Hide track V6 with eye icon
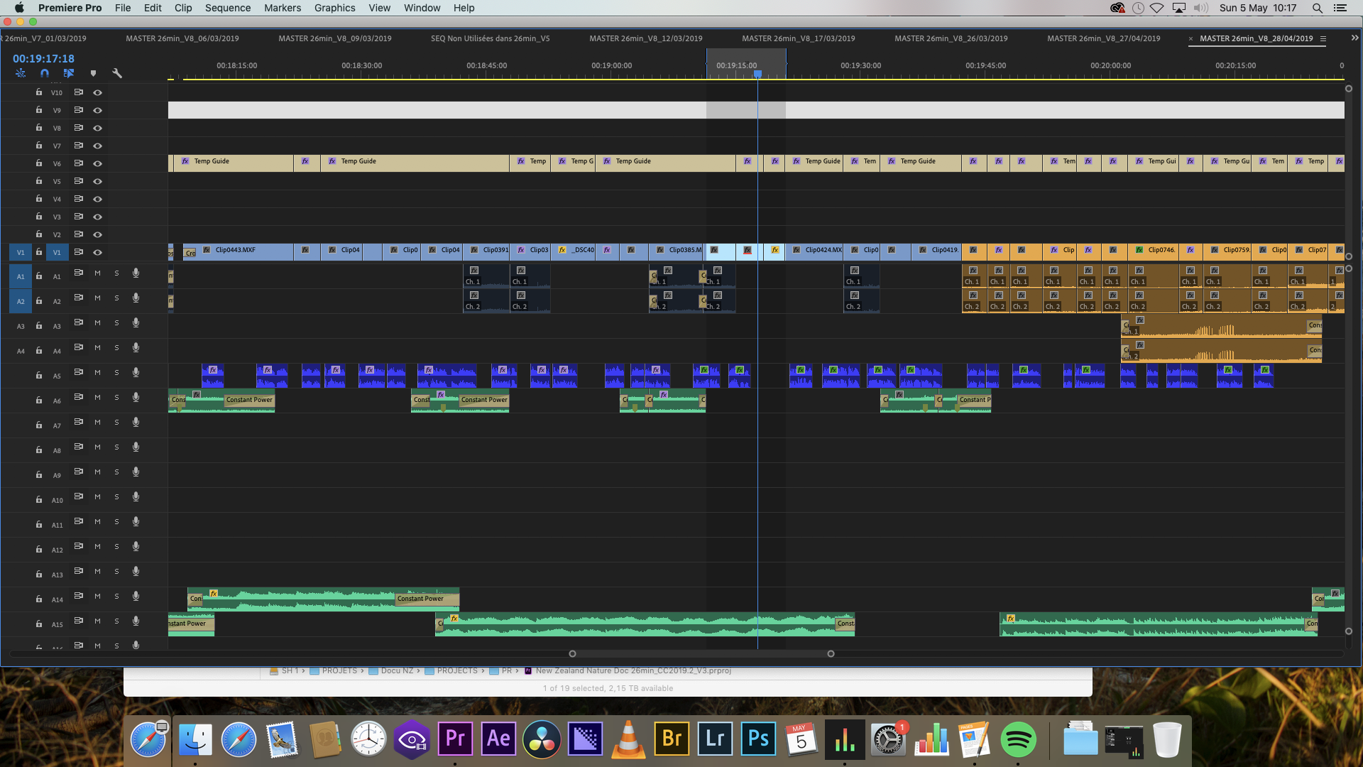Image resolution: width=1363 pixels, height=767 pixels. (98, 163)
